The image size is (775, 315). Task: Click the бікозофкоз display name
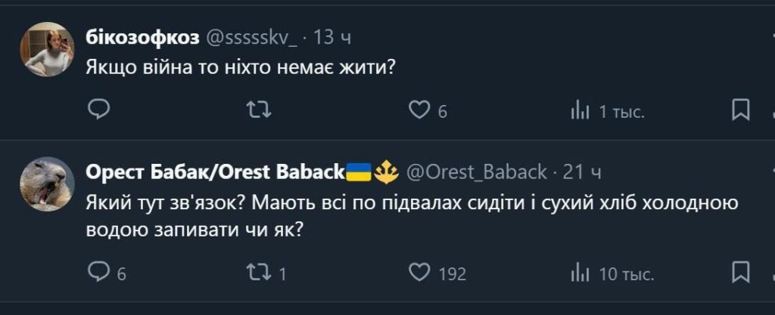(x=142, y=36)
